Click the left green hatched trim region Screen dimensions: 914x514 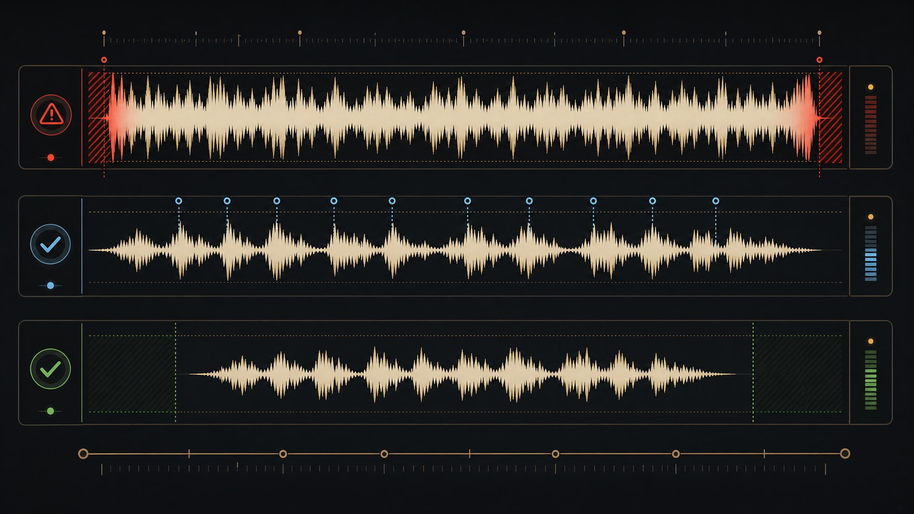(x=132, y=374)
